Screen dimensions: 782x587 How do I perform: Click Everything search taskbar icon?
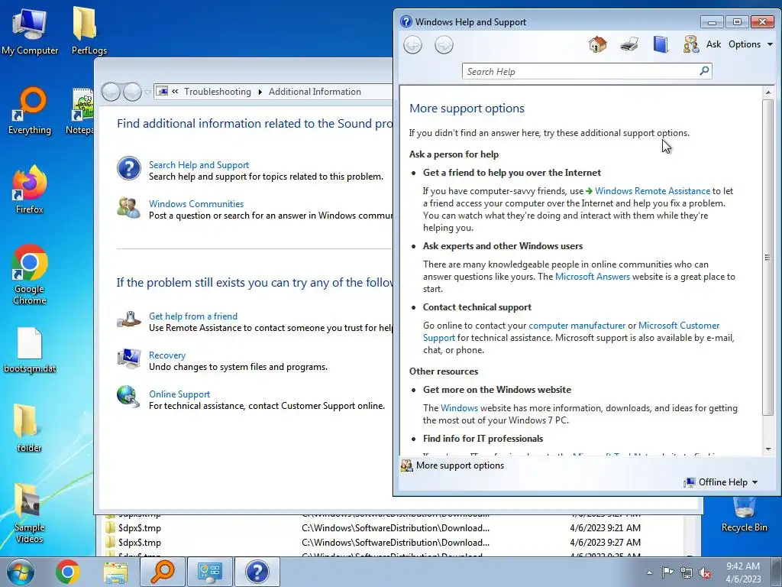(162, 572)
